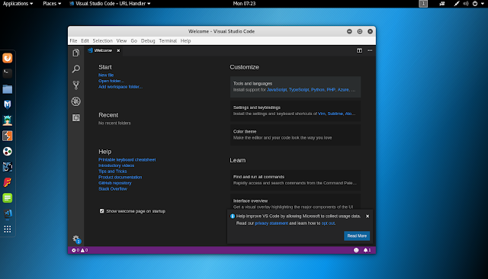
Task: Open the Source Control view
Action: [x=76, y=85]
